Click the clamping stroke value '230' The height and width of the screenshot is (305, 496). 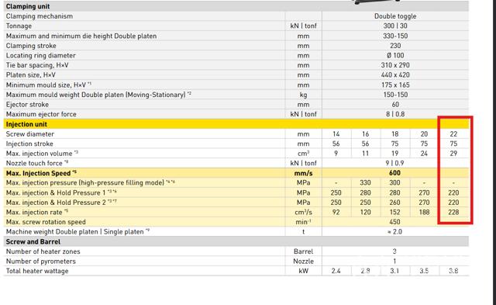395,46
